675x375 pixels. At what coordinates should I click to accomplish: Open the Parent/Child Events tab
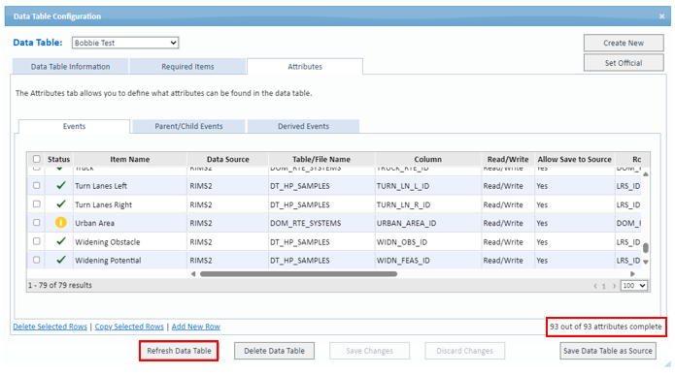click(189, 126)
